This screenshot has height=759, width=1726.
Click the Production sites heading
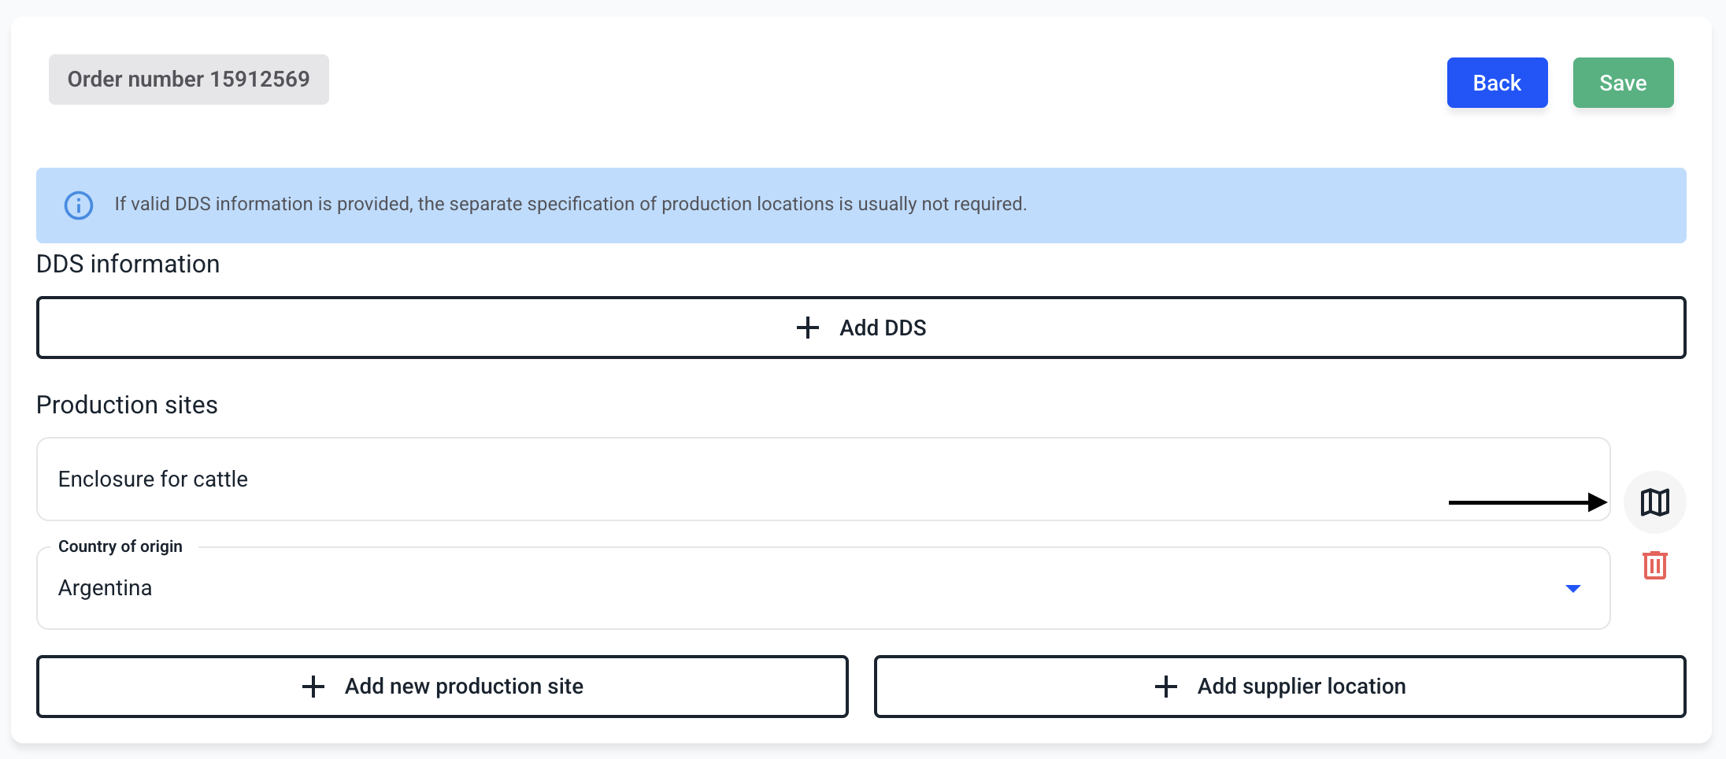coord(128,405)
